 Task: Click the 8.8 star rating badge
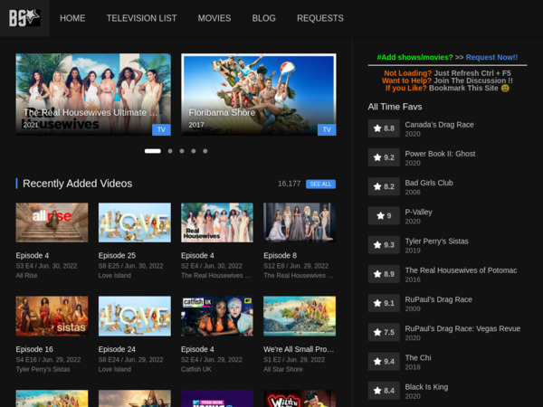(384, 128)
